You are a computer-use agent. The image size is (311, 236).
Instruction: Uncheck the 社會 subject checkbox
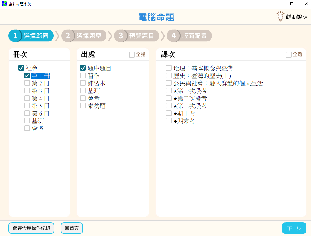click(x=21, y=68)
